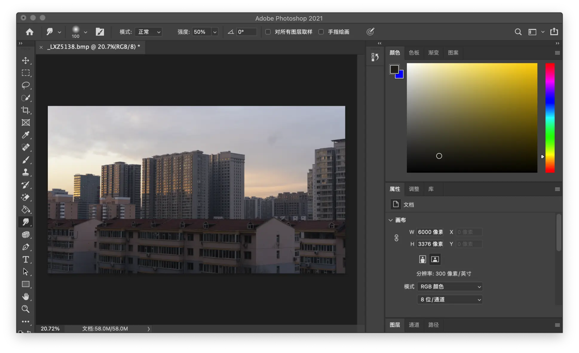Viewport: 579px width, 353px height.
Task: Select the Rectangle shape tool
Action: coord(26,284)
